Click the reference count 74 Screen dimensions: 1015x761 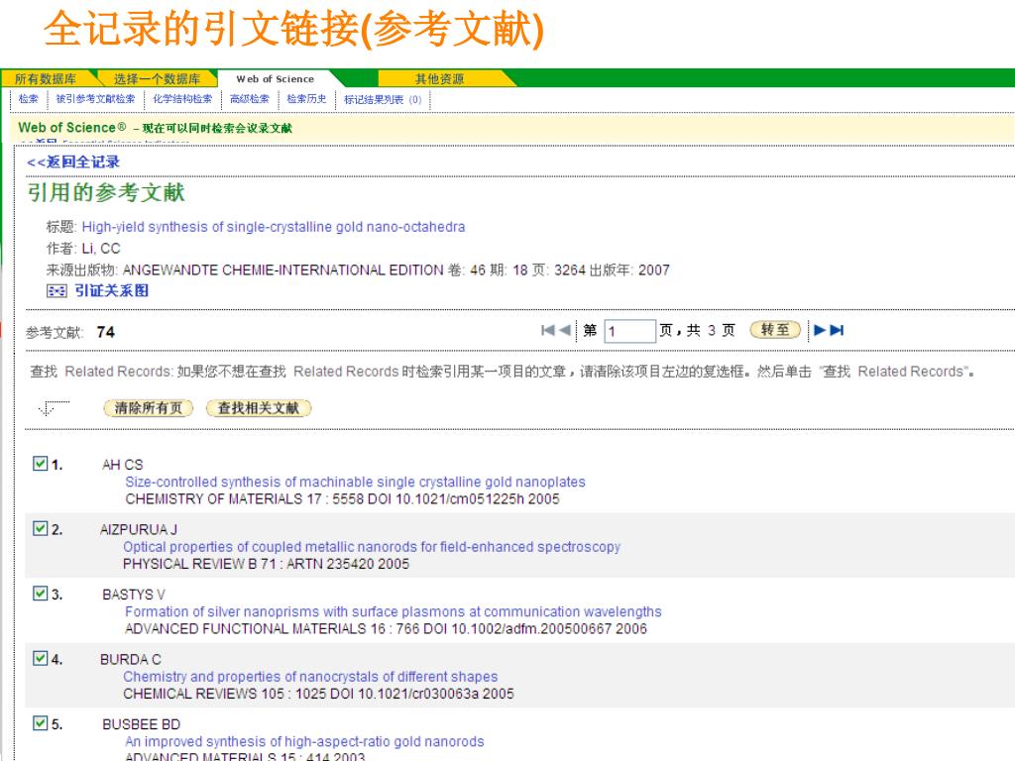(105, 332)
